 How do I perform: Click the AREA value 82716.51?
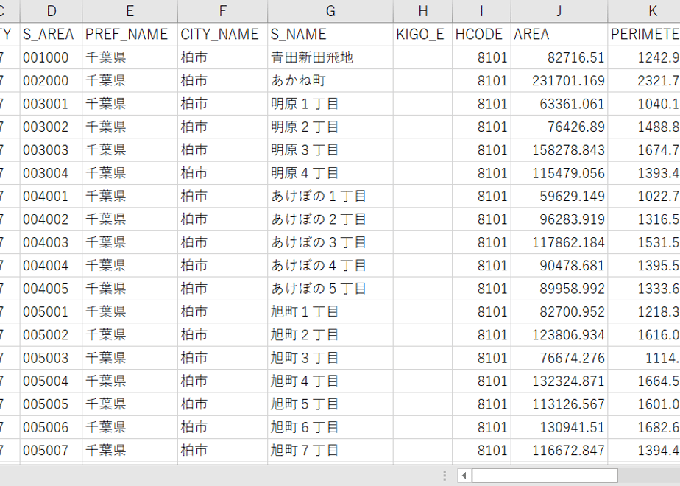pos(559,57)
